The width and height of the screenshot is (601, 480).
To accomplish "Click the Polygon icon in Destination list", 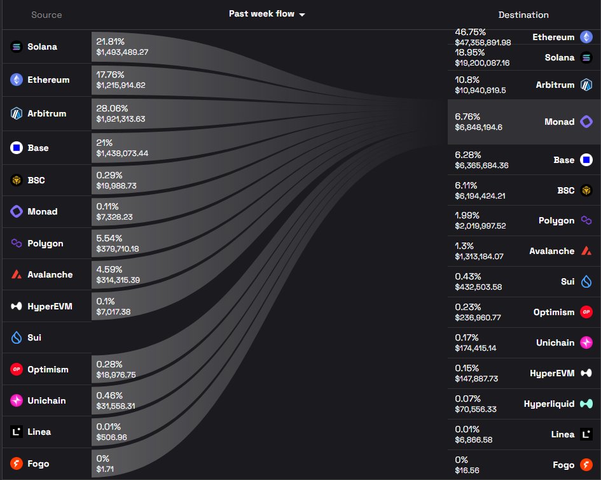I will (586, 221).
